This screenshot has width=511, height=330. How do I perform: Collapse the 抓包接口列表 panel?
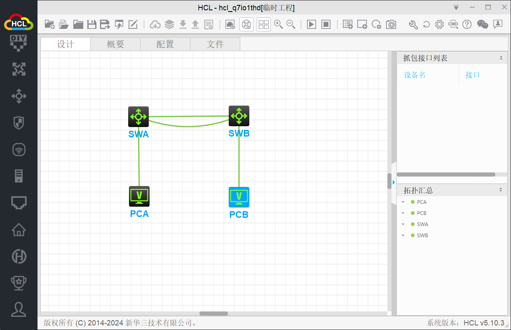(501, 58)
